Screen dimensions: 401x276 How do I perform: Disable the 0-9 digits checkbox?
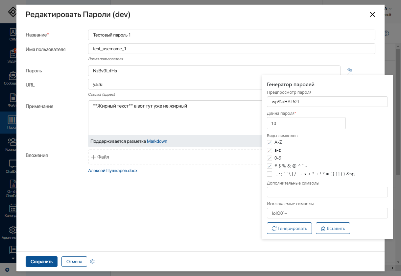(270, 158)
